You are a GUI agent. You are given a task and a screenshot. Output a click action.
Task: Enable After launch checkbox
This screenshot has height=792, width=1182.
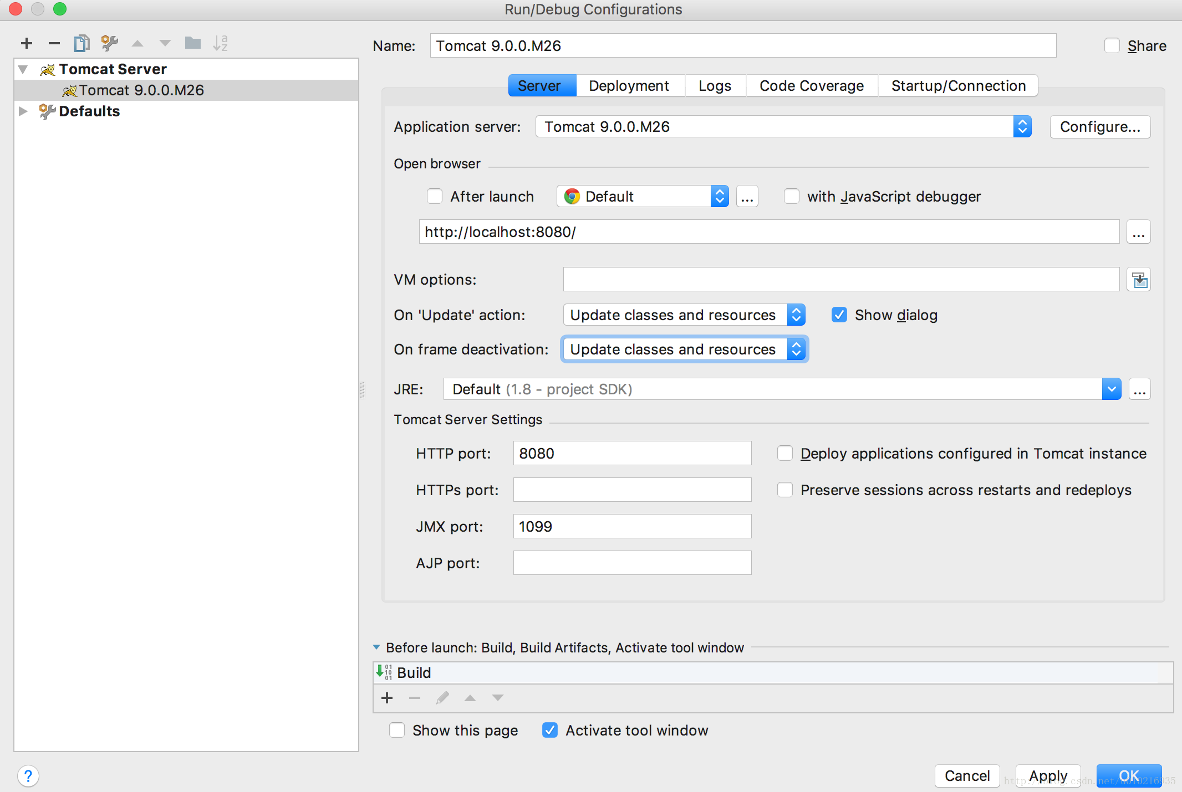(x=435, y=197)
